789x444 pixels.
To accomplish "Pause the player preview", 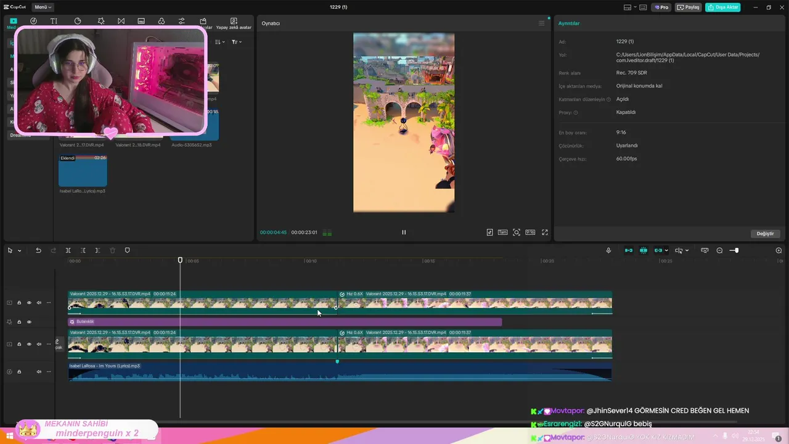I will coord(404,232).
